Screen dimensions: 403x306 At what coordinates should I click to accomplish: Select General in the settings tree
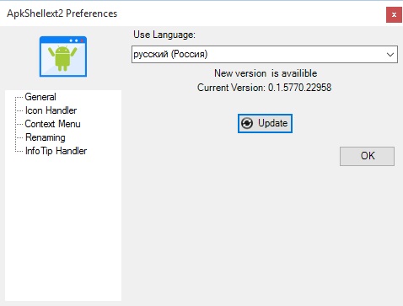tap(40, 97)
